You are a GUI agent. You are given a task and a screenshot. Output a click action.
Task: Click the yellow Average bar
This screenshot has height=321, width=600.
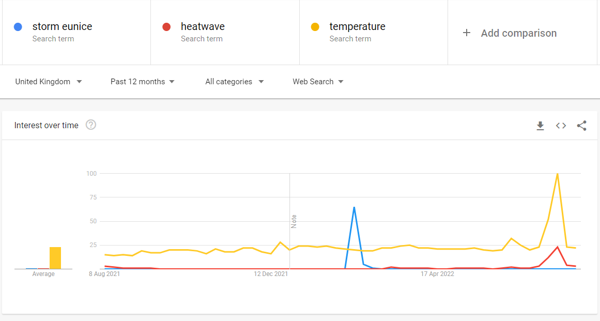pos(55,258)
